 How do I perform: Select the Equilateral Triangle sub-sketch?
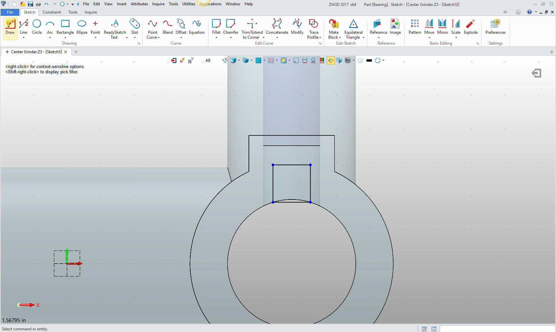click(353, 29)
